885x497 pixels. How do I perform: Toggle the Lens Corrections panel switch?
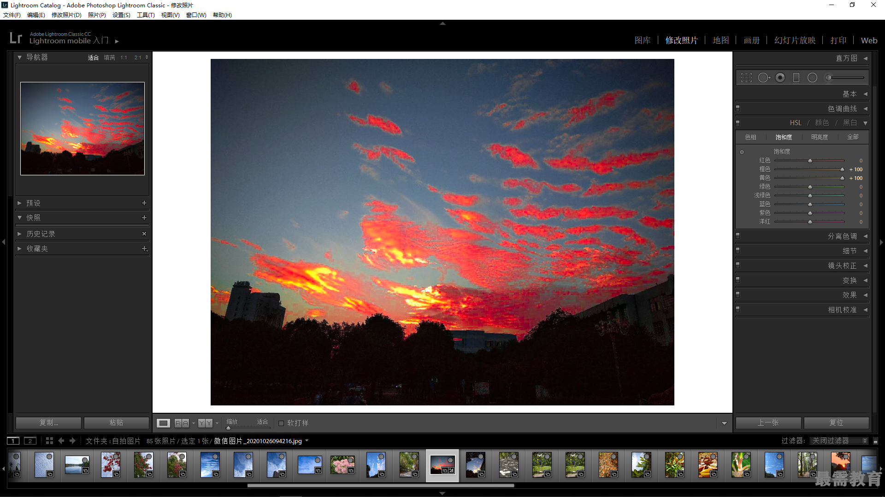tap(738, 266)
